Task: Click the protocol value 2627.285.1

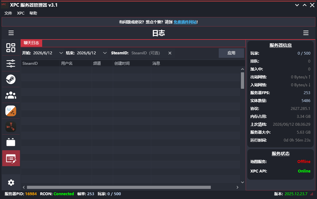Action: coord(301,109)
